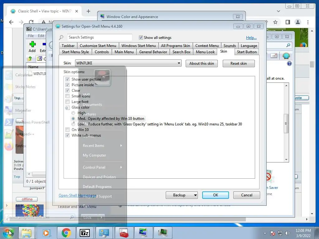
Task: Click the Reset skin button
Action: (x=239, y=63)
